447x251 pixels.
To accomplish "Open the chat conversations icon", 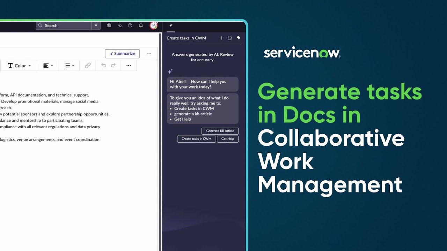I will point(119,25).
